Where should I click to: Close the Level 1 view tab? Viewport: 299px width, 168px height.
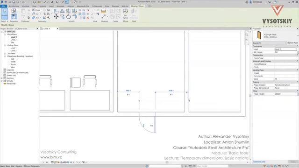57,28
